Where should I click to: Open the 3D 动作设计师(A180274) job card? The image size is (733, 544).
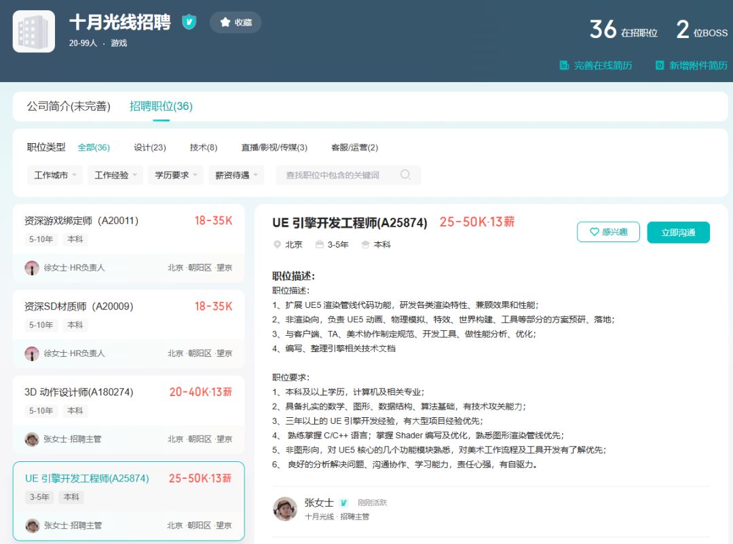(128, 415)
